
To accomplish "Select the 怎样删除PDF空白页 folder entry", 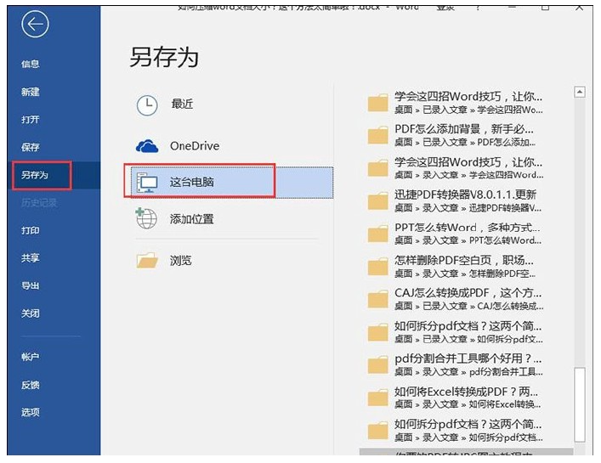I will (x=456, y=267).
